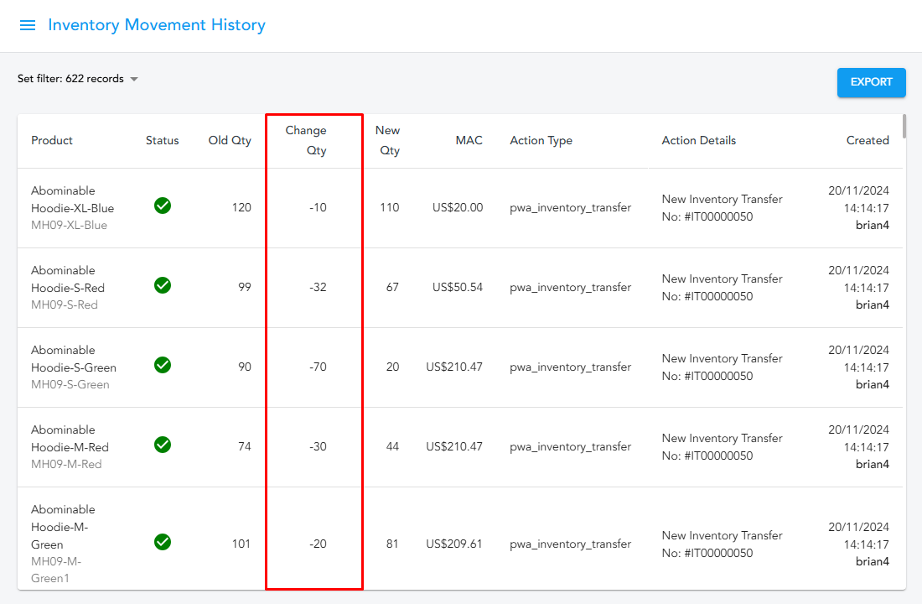Click the table's vertical scrollbar thumb
This screenshot has width=922, height=604.
click(904, 126)
